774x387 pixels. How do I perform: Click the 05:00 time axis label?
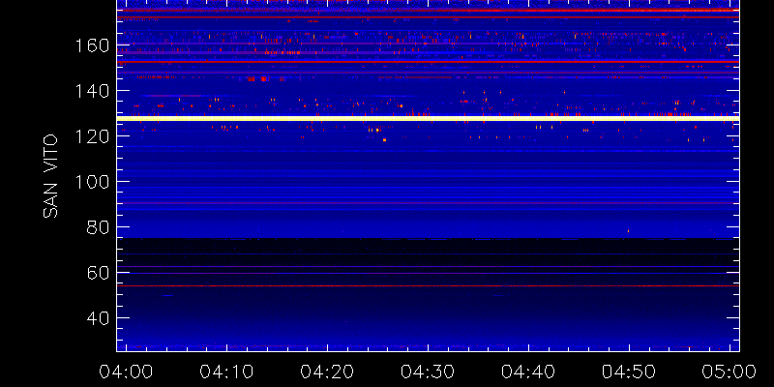pos(729,372)
